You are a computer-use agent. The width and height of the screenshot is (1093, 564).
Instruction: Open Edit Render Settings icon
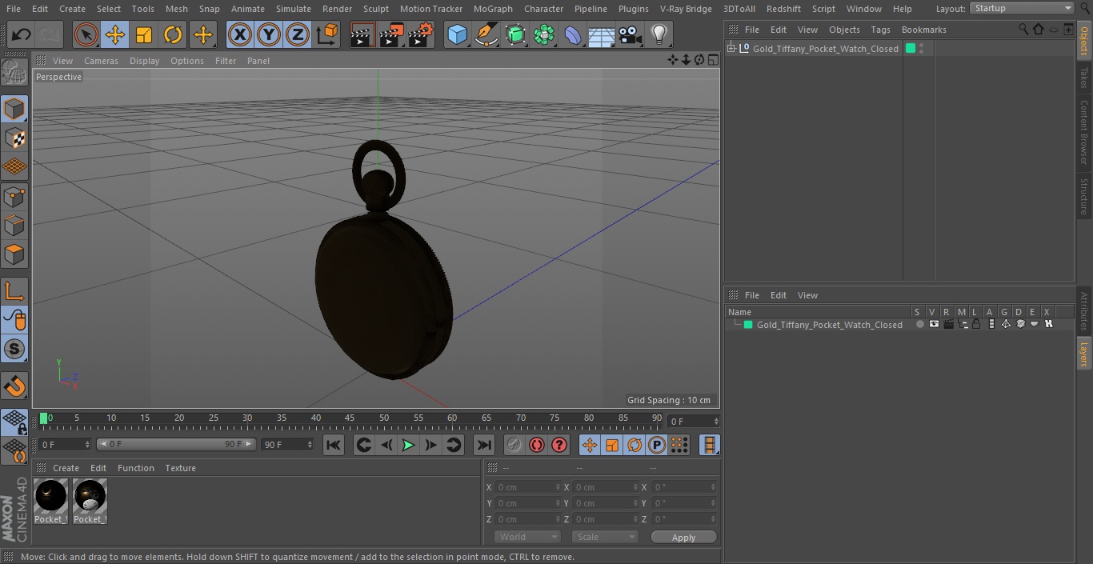tap(421, 35)
